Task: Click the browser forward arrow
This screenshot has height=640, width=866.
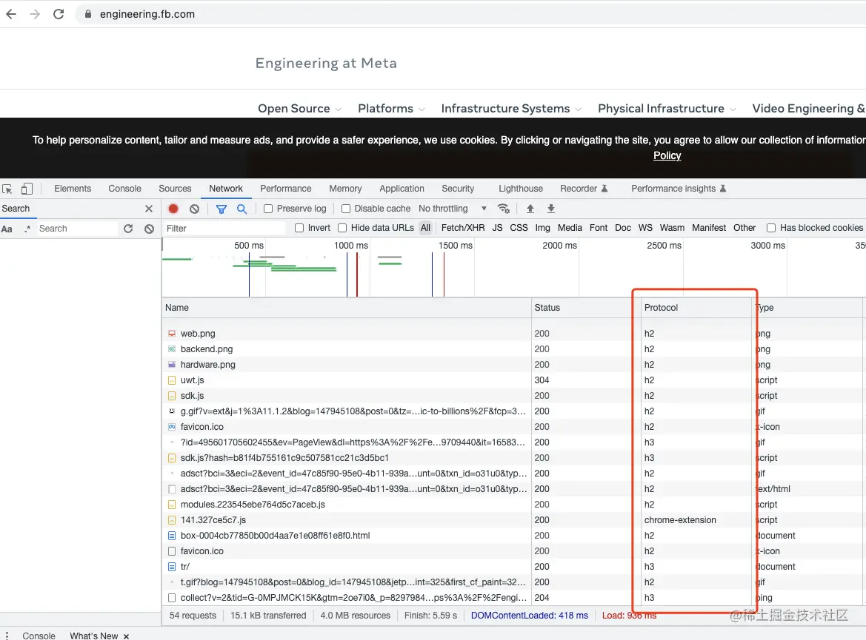Action: 35,14
